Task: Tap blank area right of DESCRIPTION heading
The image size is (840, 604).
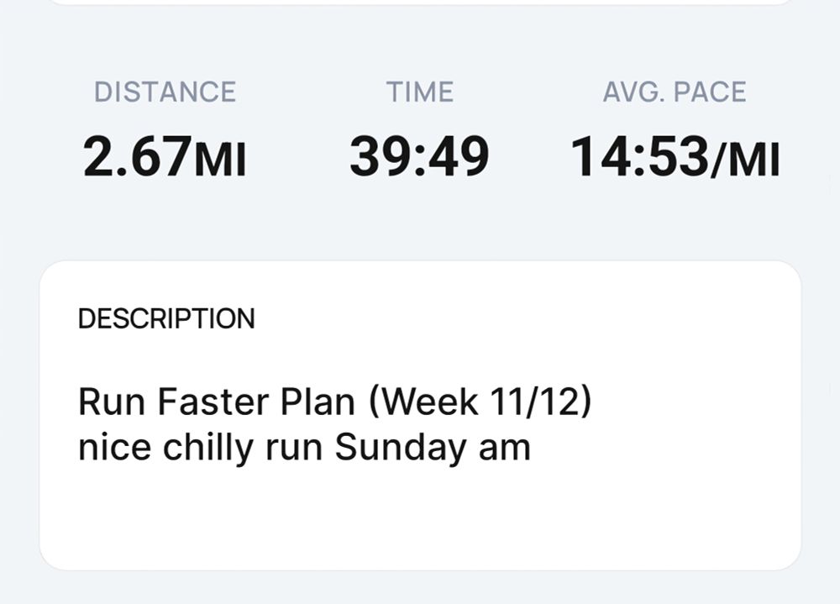Action: point(521,319)
